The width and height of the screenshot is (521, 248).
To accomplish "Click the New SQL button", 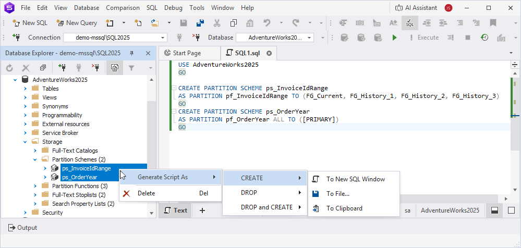I will (30, 23).
